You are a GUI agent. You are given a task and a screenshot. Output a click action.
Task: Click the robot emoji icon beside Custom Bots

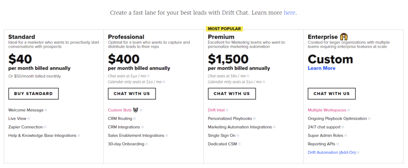[x=135, y=110]
